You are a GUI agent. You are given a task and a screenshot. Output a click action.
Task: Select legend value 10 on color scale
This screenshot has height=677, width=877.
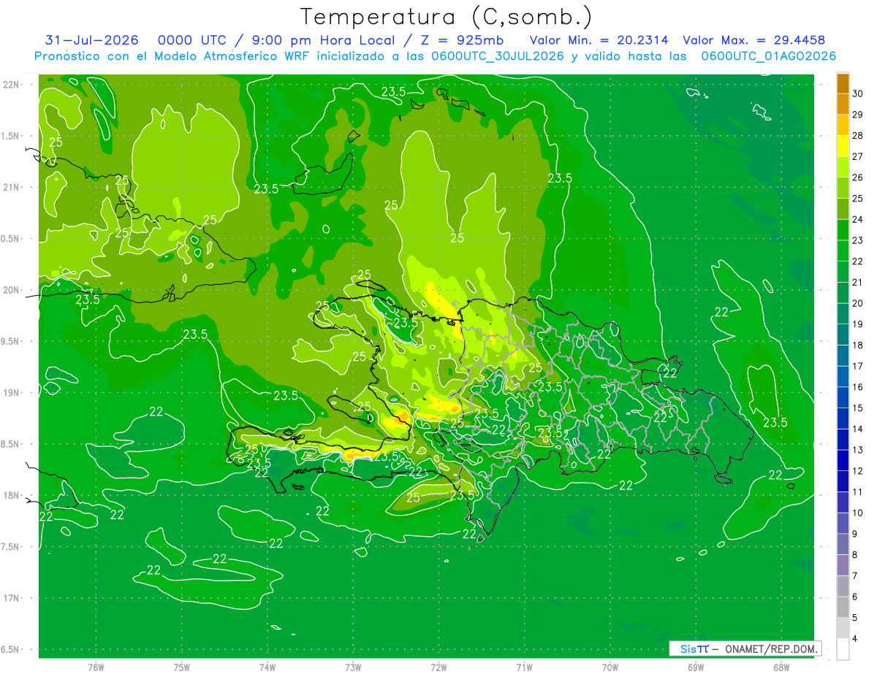point(857,513)
